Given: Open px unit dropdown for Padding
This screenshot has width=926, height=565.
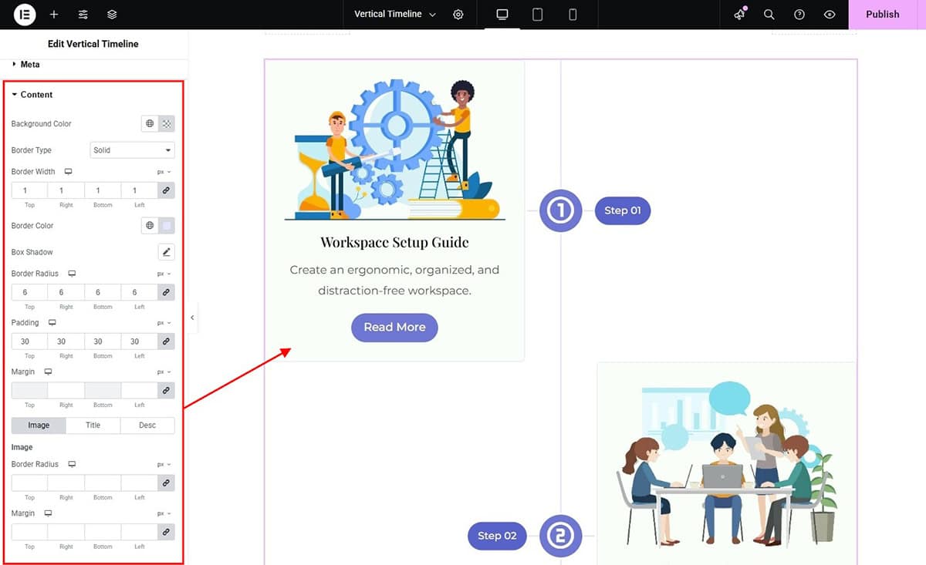Looking at the screenshot, I should coord(164,323).
